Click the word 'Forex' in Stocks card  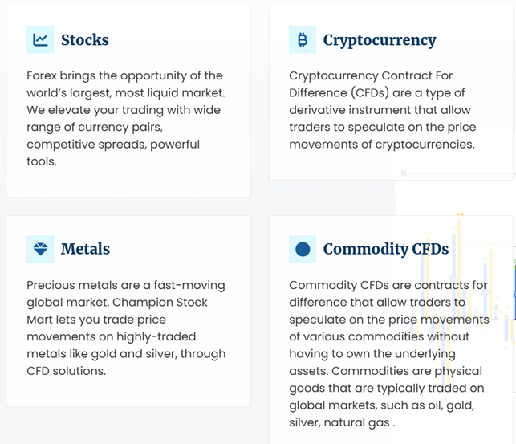[x=45, y=75]
